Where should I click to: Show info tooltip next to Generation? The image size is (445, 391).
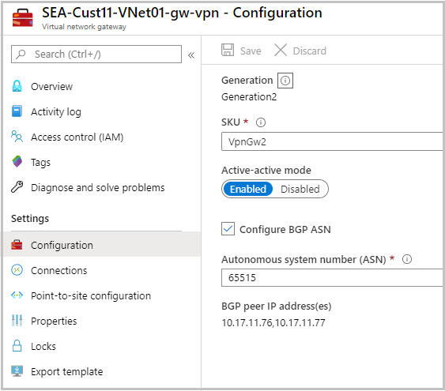[x=285, y=81]
